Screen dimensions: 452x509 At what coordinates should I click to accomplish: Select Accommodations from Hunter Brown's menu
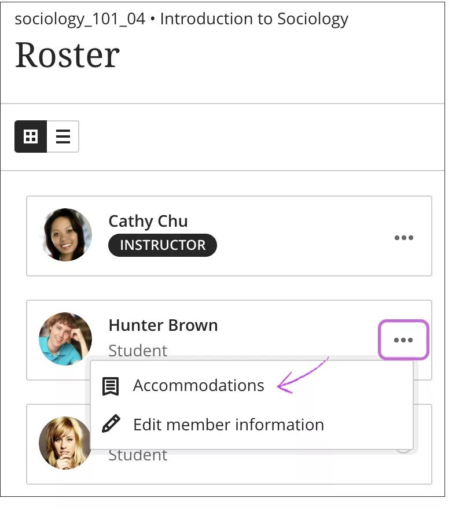199,385
